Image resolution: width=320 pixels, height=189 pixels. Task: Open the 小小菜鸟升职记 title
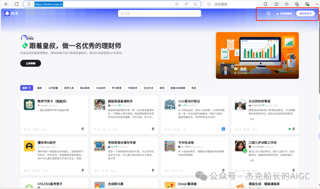[x=189, y=101]
